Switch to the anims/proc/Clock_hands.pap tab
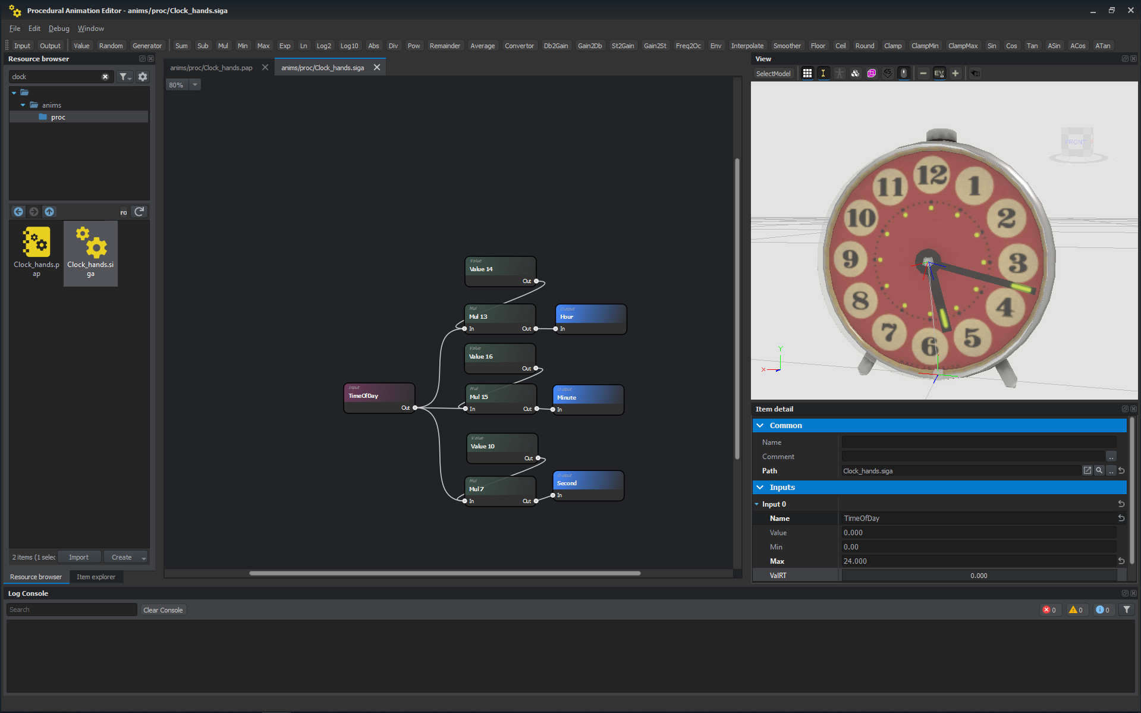Viewport: 1141px width, 713px height. (x=211, y=67)
